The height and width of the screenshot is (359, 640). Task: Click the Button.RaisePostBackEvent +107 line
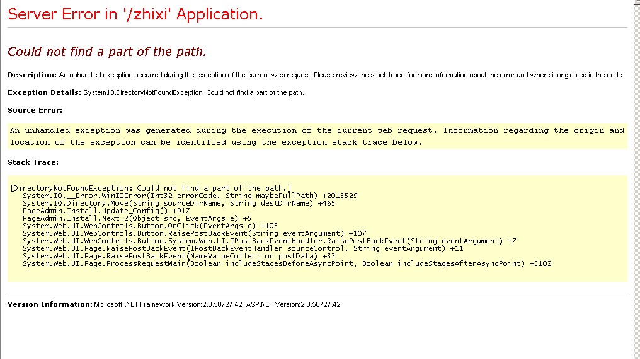194,233
